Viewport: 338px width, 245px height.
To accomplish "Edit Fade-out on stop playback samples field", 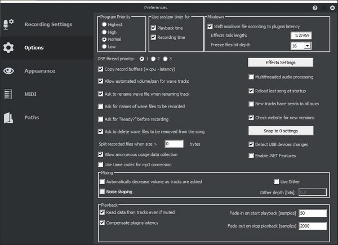I will click(313, 226).
